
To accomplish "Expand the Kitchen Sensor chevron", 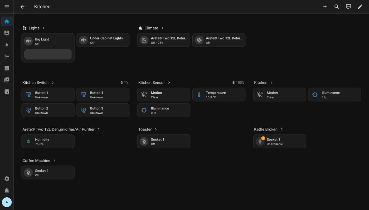I will 169,83.
